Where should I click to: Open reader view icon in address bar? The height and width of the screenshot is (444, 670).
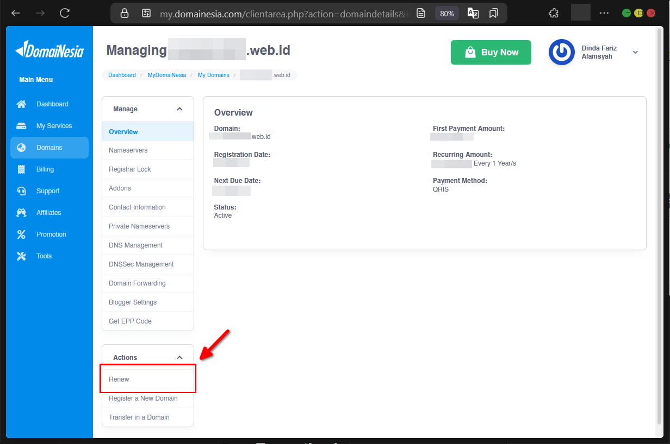click(x=421, y=13)
